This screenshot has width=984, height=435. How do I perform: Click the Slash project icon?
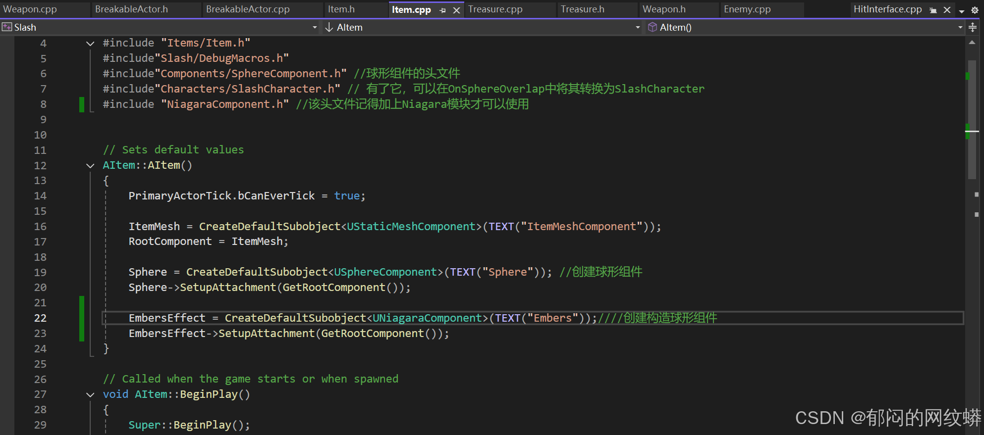(x=7, y=27)
